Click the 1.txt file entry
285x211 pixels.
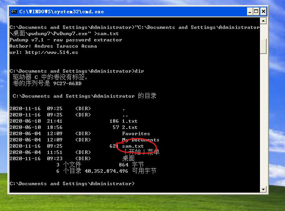coord(129,121)
